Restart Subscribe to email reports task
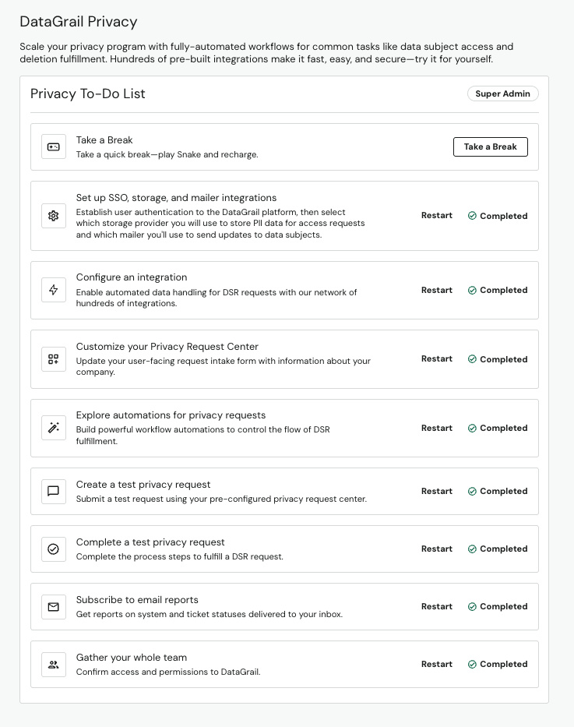Screen dimensions: 574x727 [436, 606]
